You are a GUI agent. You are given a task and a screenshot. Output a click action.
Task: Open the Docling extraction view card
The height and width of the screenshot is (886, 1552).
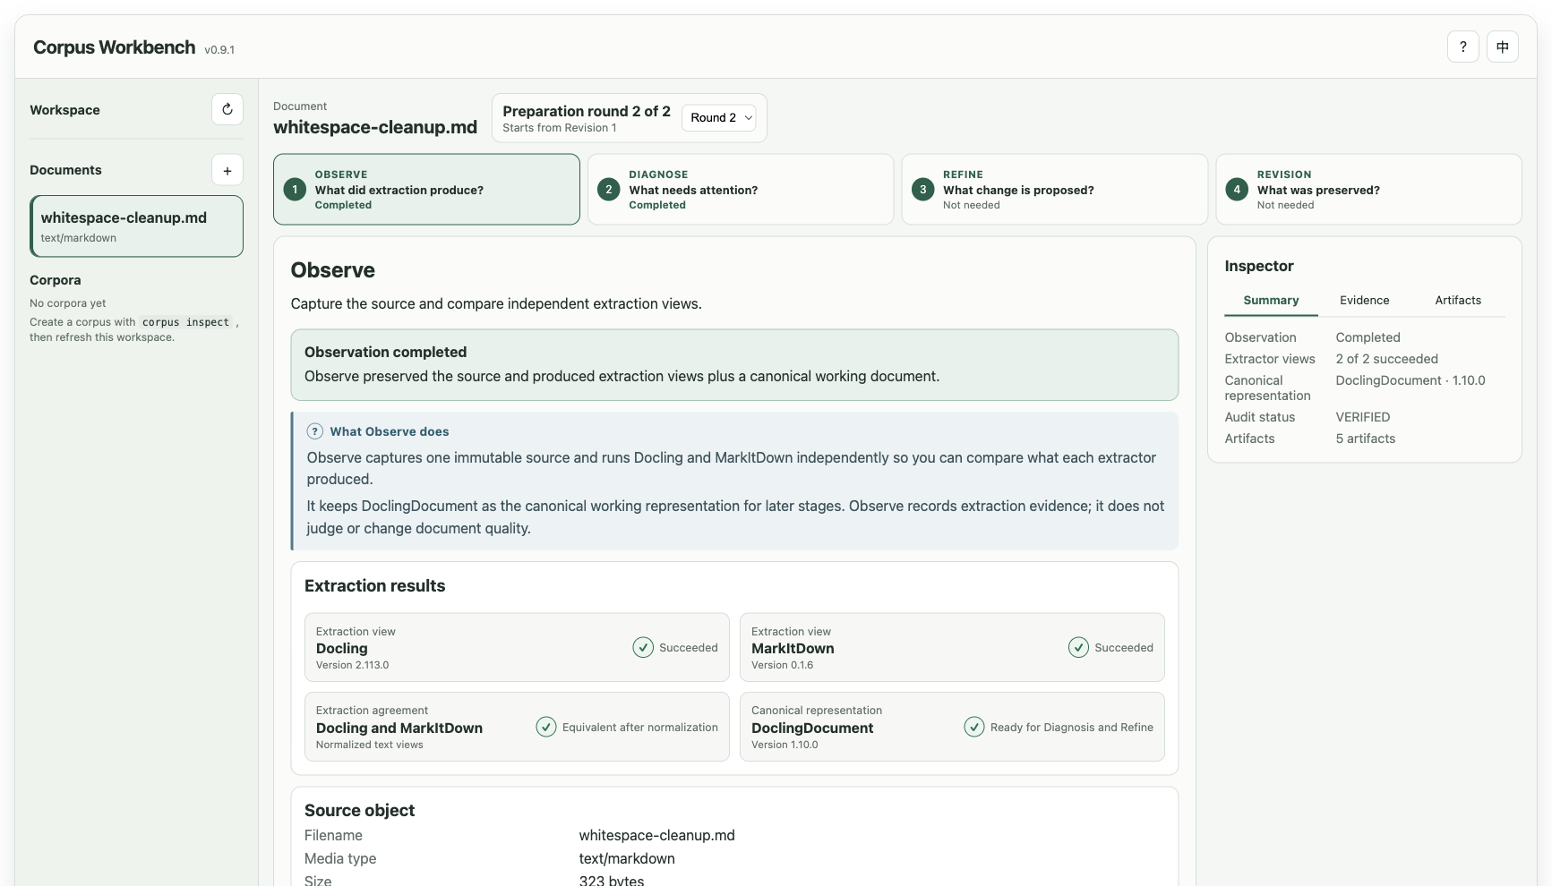pos(517,647)
